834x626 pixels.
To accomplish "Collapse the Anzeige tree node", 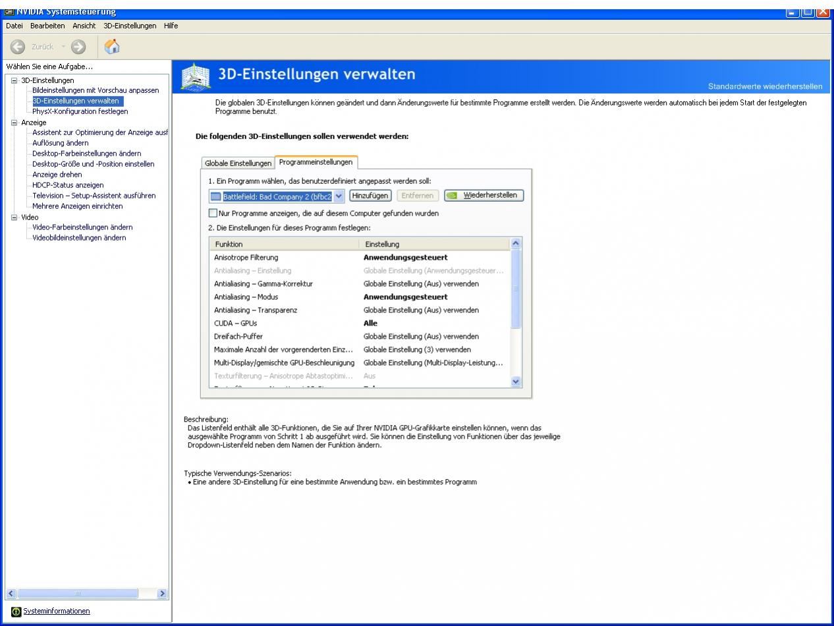I will [x=15, y=122].
